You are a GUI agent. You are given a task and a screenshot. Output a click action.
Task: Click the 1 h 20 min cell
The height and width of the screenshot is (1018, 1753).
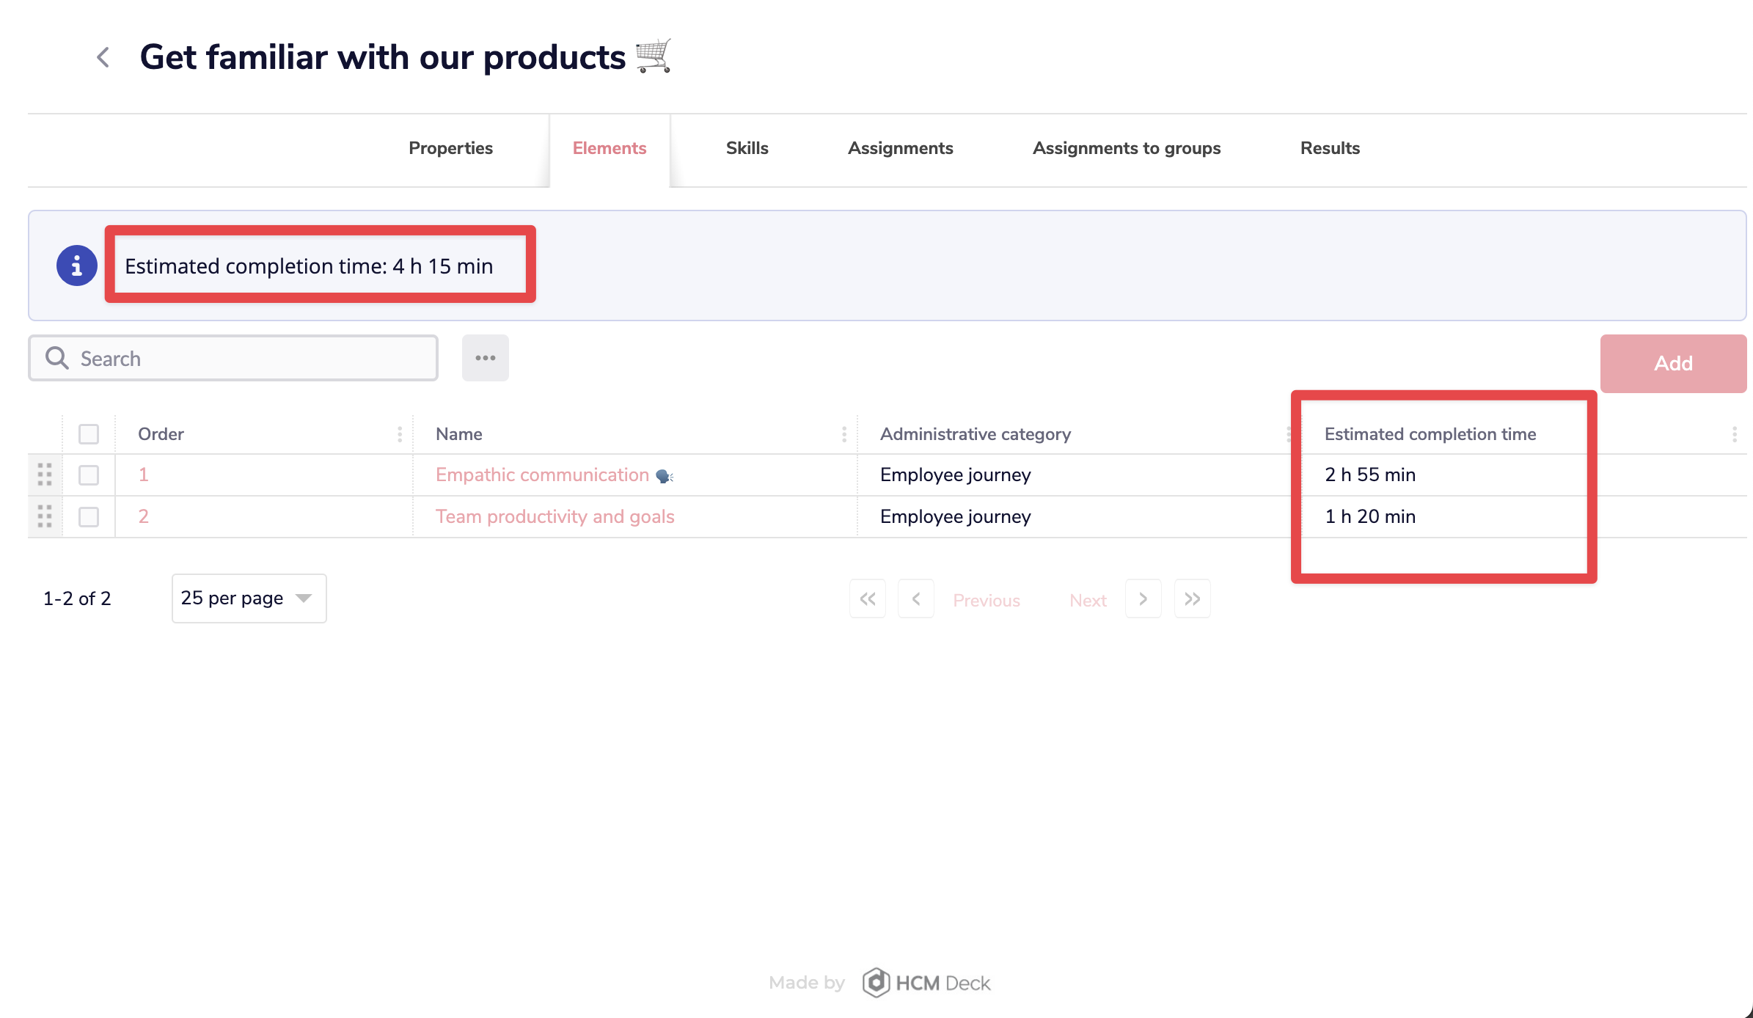(1370, 516)
